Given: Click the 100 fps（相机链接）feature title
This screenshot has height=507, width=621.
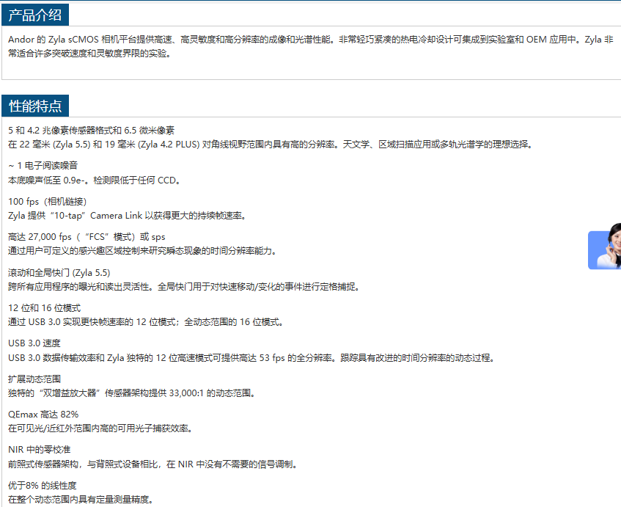Looking at the screenshot, I should 48,201.
